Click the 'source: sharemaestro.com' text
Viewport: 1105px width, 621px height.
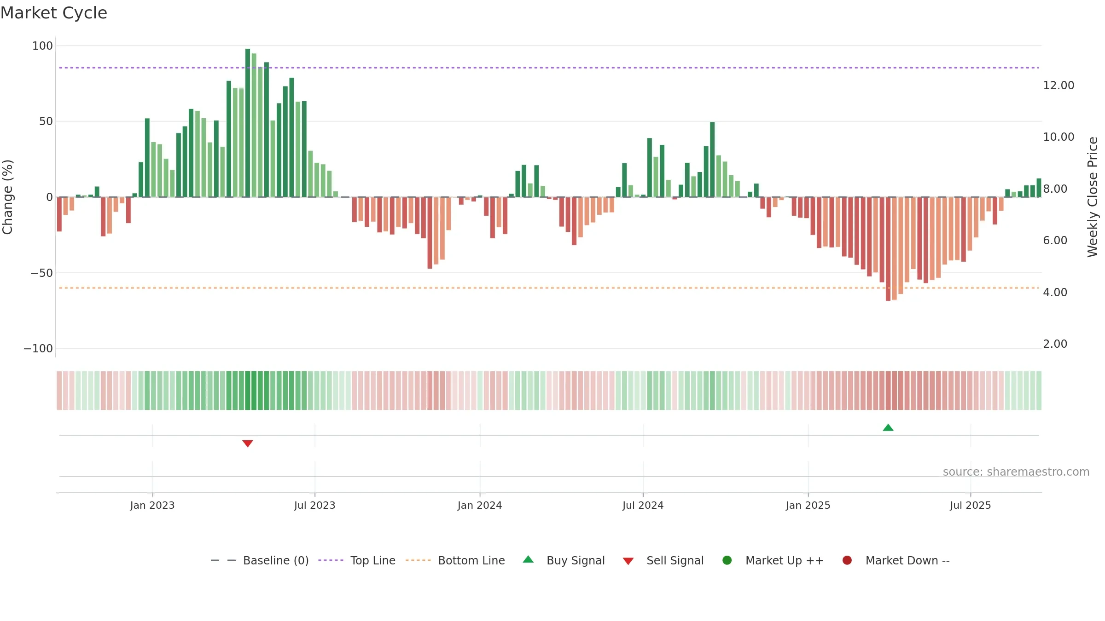point(1016,471)
